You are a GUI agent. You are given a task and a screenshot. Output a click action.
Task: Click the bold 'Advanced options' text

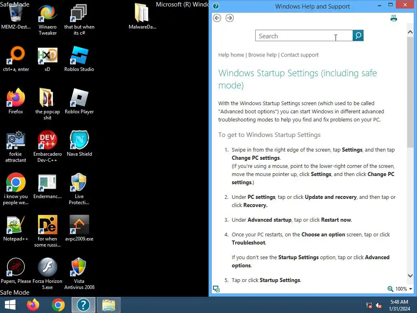[310, 261]
